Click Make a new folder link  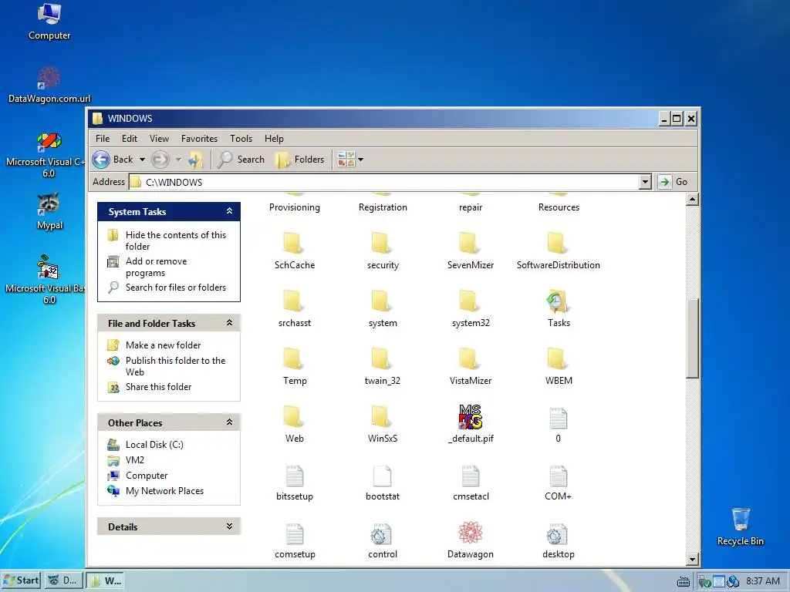[x=164, y=345]
